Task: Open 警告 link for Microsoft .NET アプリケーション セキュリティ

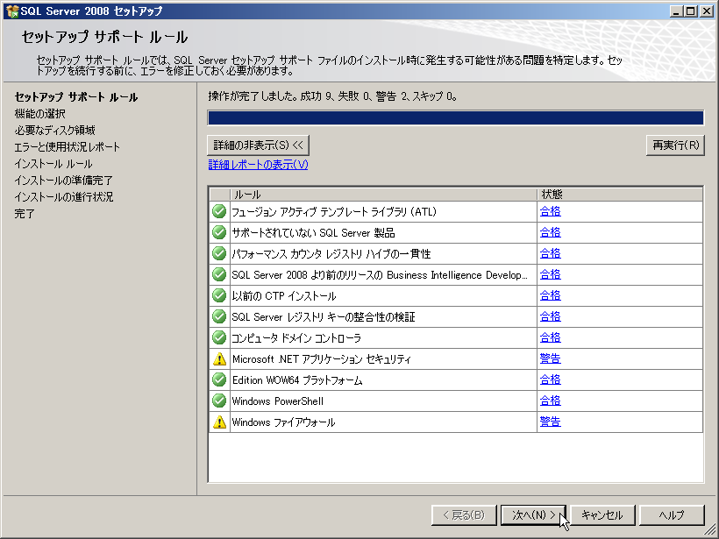Action: click(x=551, y=358)
